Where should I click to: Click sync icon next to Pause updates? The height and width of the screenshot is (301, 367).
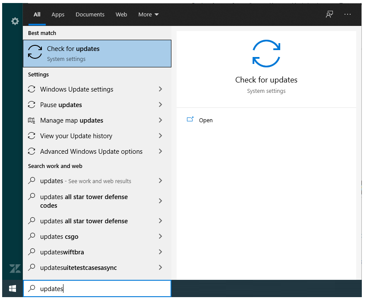pyautogui.click(x=32, y=105)
